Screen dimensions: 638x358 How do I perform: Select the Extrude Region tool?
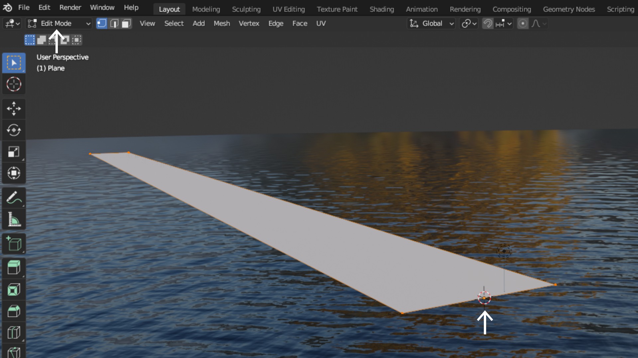(x=14, y=267)
